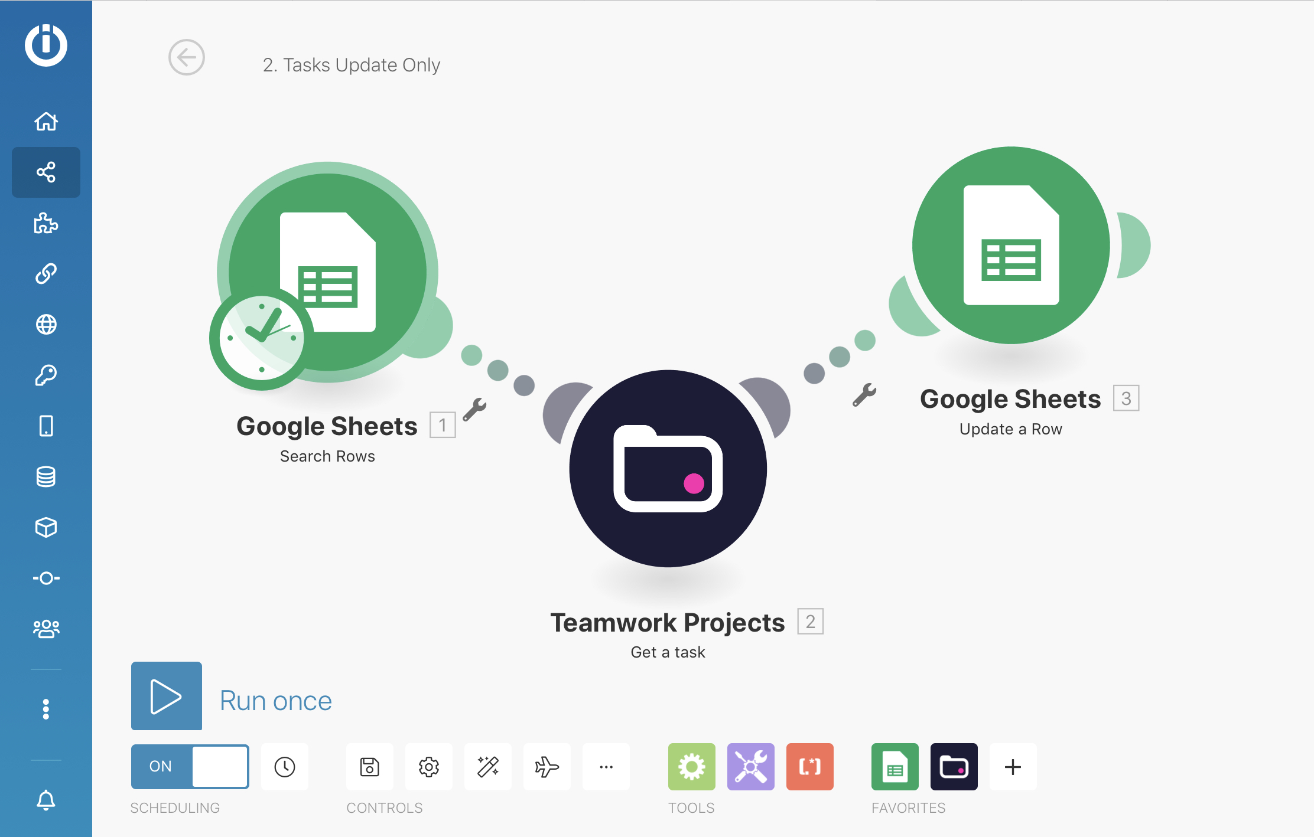Click the "Run once" text
This screenshot has height=837, width=1314.
(276, 701)
